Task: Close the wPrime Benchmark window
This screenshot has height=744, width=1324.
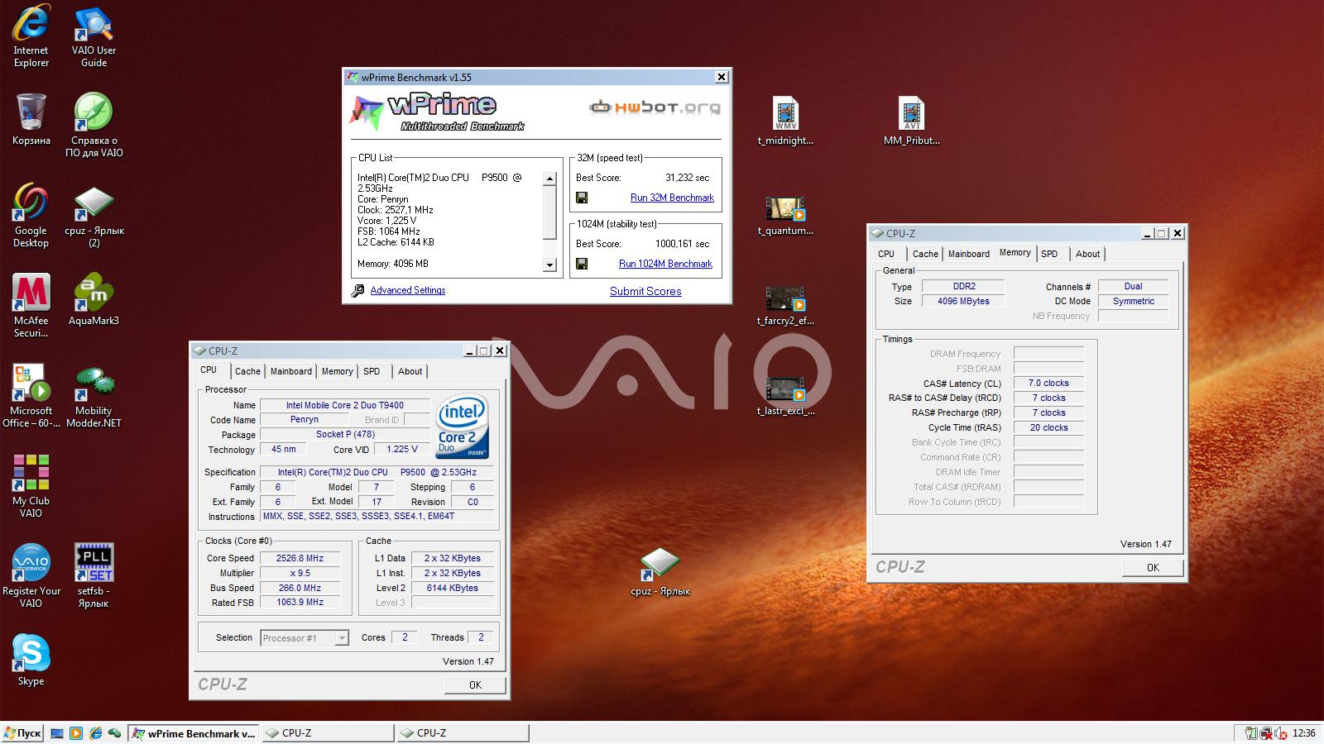Action: [722, 77]
